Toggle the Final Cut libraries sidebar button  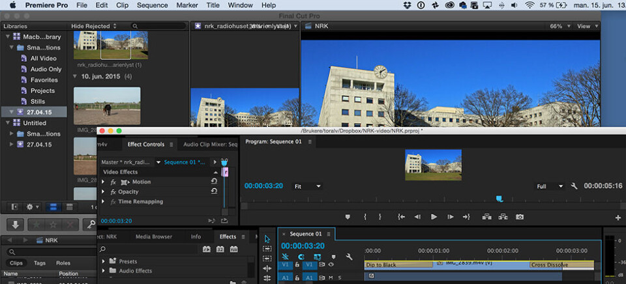tap(15, 207)
